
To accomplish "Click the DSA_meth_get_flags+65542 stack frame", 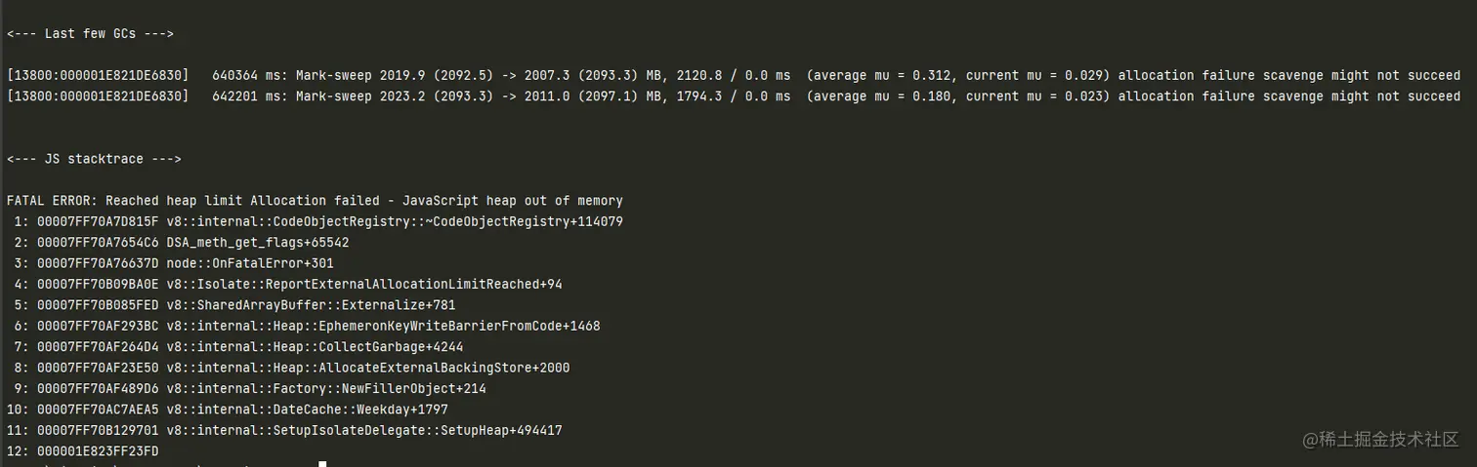I will tap(258, 243).
